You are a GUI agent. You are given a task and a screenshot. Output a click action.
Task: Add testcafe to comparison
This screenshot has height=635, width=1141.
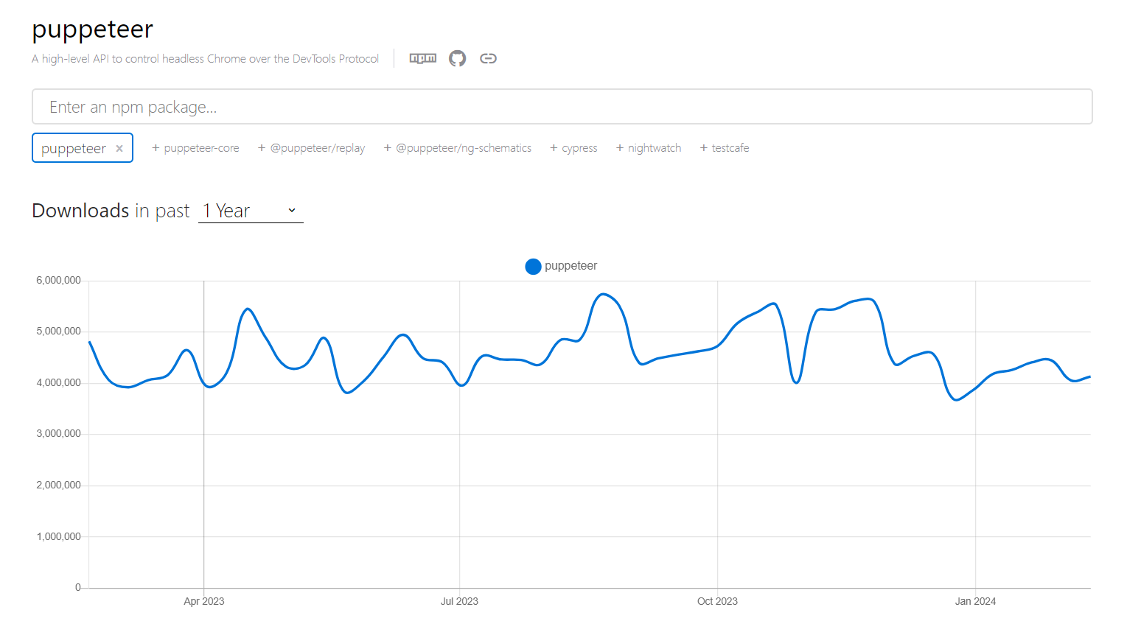click(x=725, y=148)
